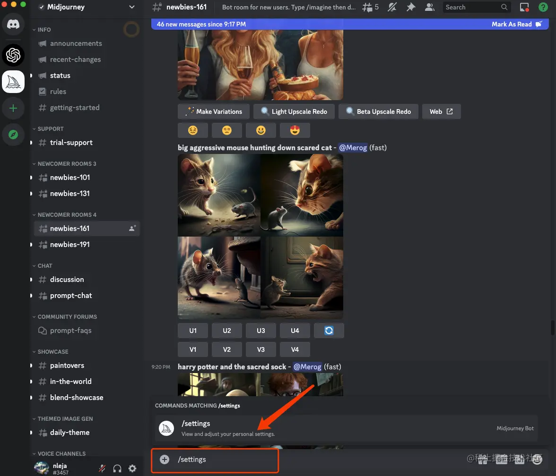The height and width of the screenshot is (476, 556).
Task: Click the @Merog mention in mouse prompt
Action: (353, 148)
